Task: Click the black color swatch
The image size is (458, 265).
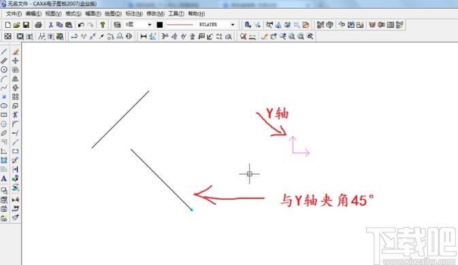Action: coord(159,24)
